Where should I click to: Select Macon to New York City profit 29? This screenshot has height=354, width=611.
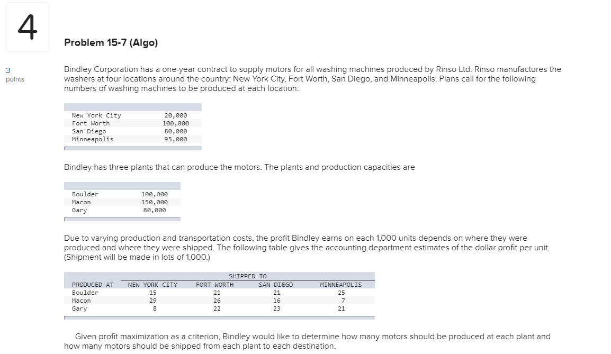point(152,301)
